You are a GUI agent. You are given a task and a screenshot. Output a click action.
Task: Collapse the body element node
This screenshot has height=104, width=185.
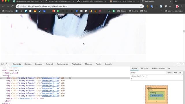3,75
